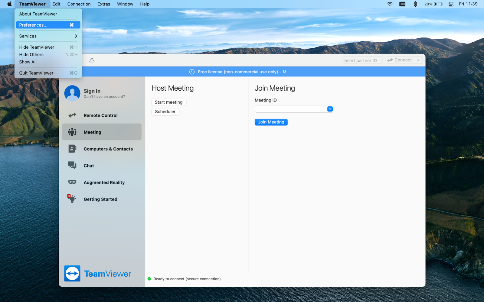Open the Connect button dropdown chevron
Image resolution: width=484 pixels, height=302 pixels.
(x=418, y=60)
